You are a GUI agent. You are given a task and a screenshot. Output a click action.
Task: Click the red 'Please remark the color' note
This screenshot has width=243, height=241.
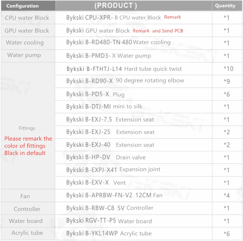tap(28, 146)
